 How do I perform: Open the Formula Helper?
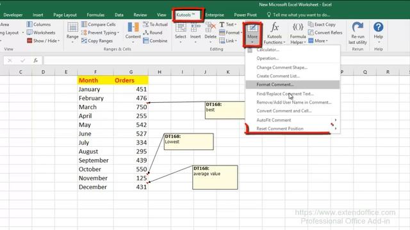coord(298,33)
